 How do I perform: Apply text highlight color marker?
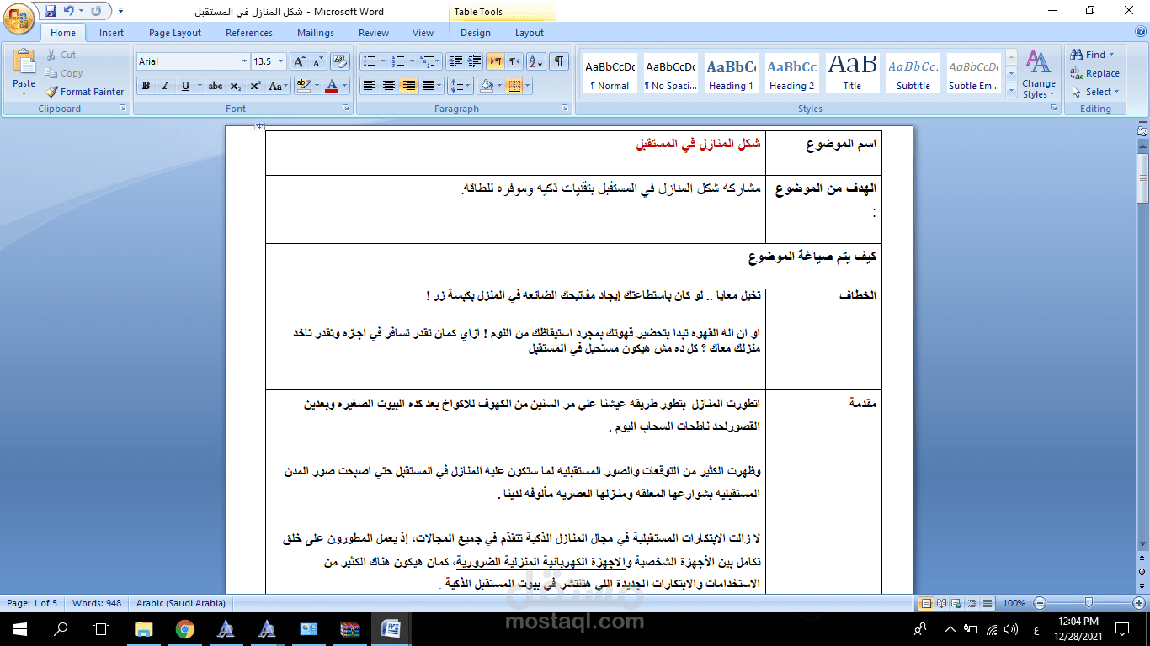(x=303, y=86)
